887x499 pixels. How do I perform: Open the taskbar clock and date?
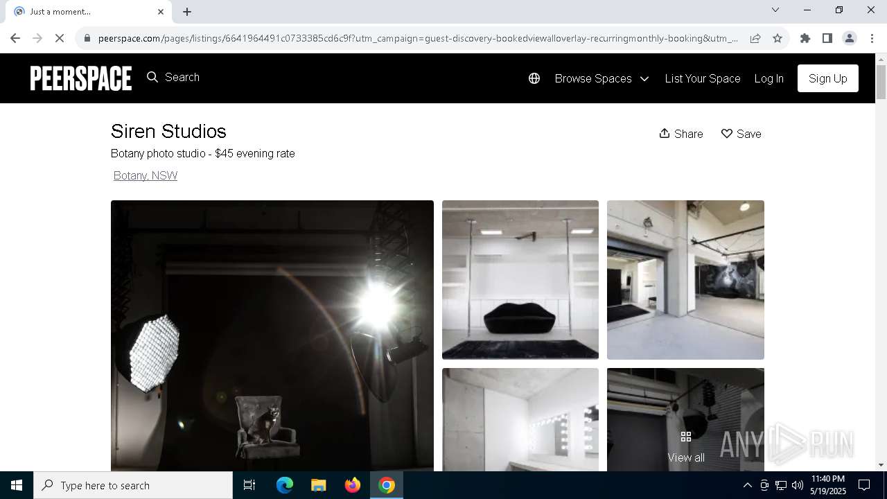tap(828, 485)
